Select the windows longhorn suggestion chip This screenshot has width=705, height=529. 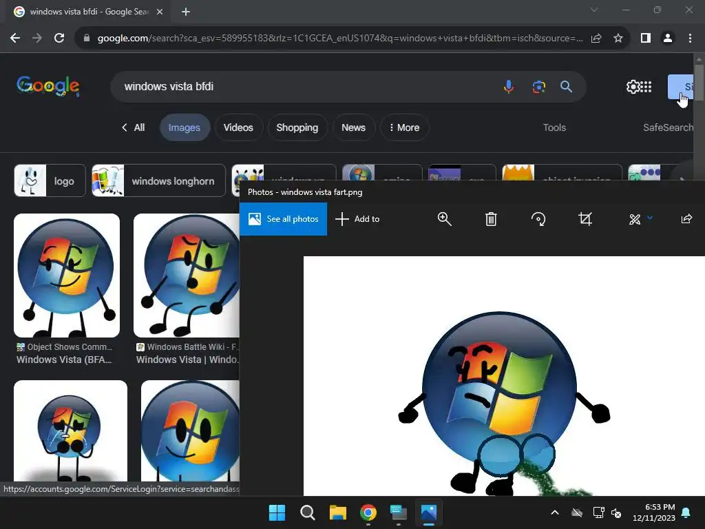pos(159,181)
